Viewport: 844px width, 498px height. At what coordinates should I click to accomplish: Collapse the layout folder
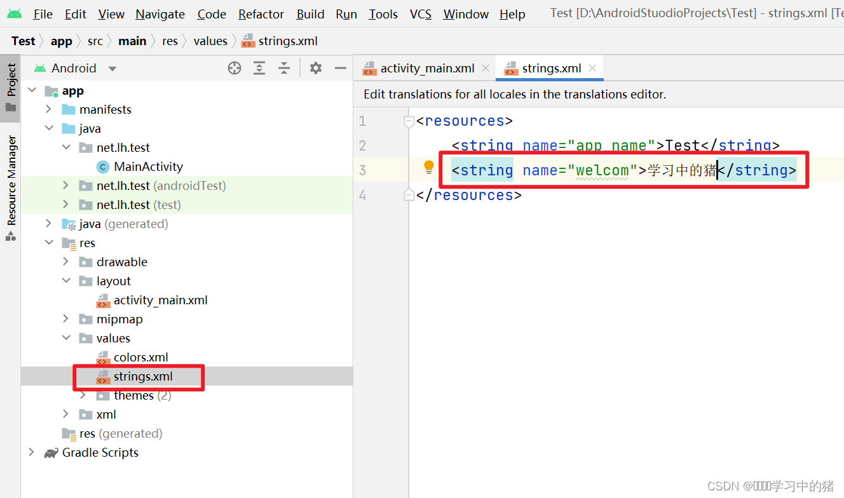coord(66,281)
